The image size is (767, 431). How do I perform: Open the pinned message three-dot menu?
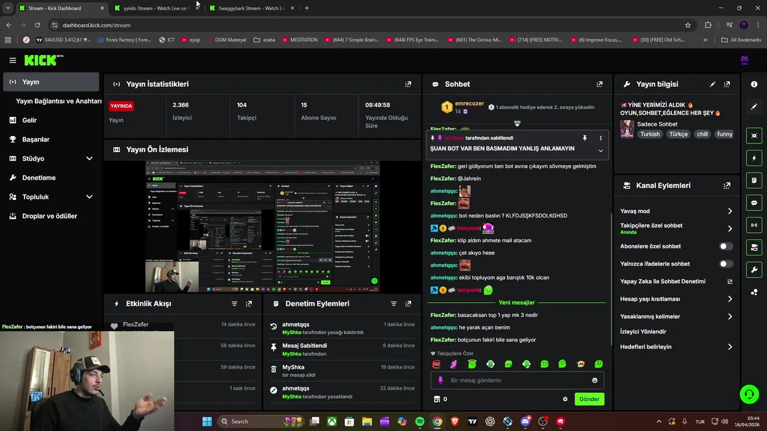(600, 138)
